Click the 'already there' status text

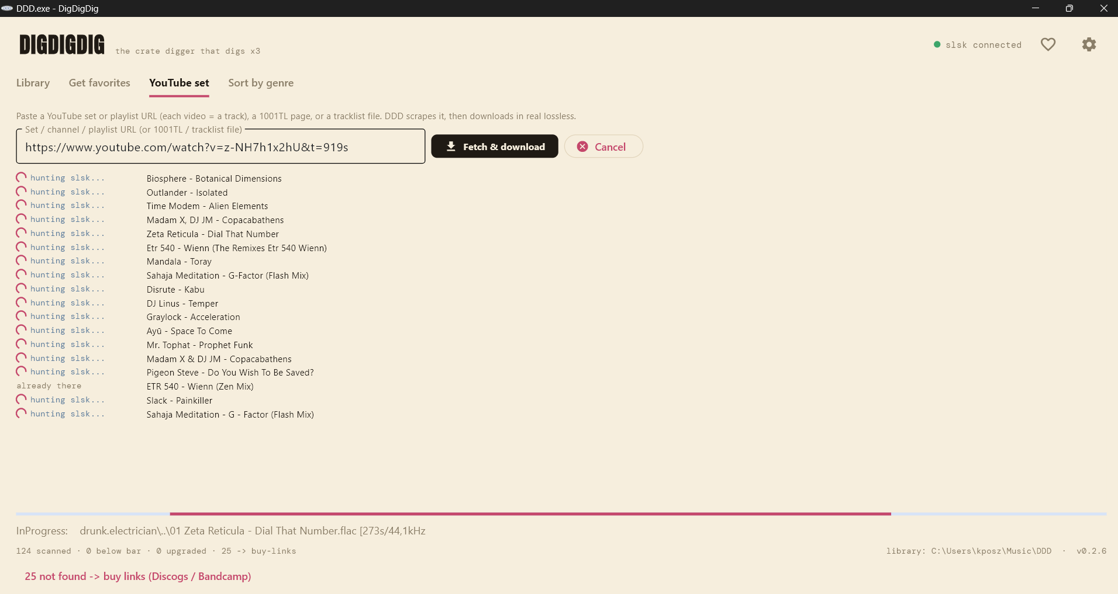(49, 386)
